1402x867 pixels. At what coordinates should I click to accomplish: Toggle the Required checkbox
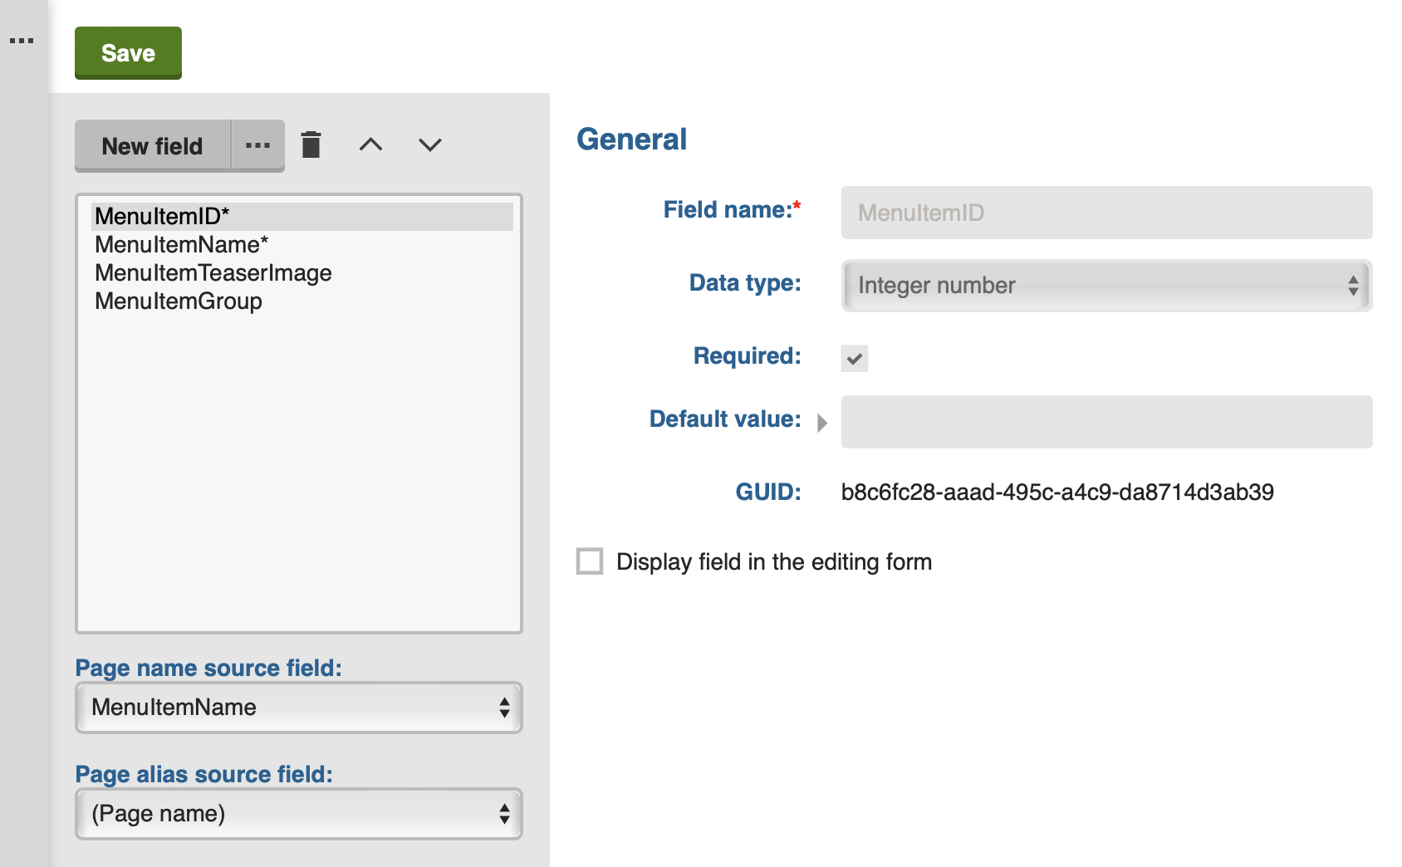855,358
